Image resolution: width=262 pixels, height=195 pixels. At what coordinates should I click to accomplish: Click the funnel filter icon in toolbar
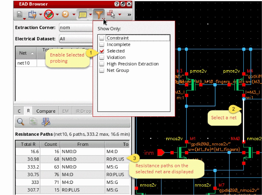tap(99, 15)
